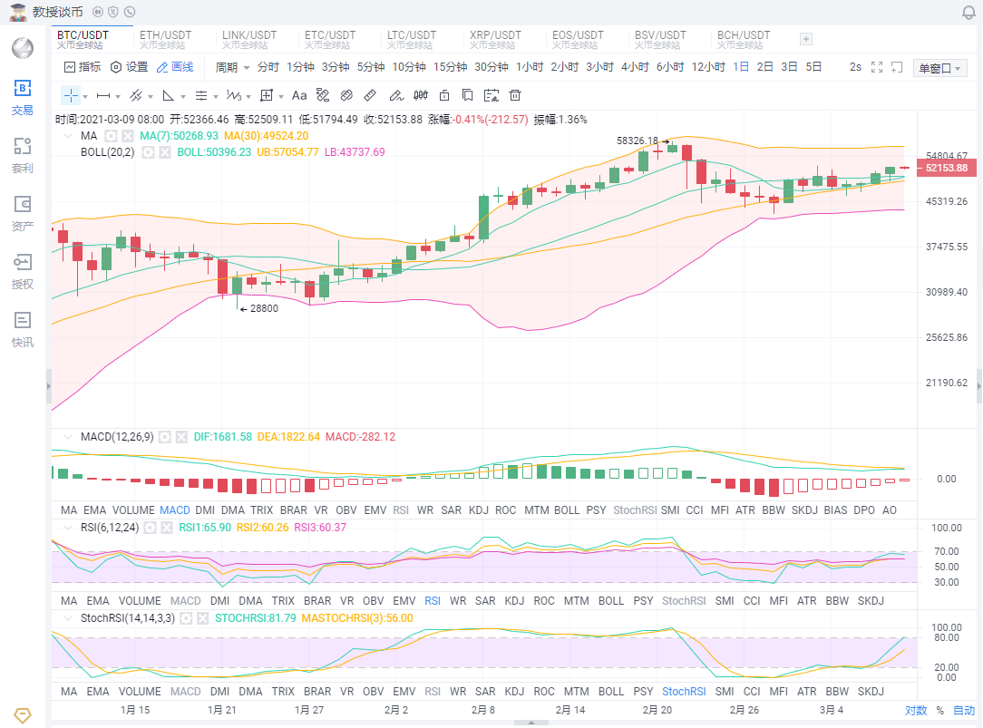Click the bottom time-axis expand handle

tap(531, 723)
